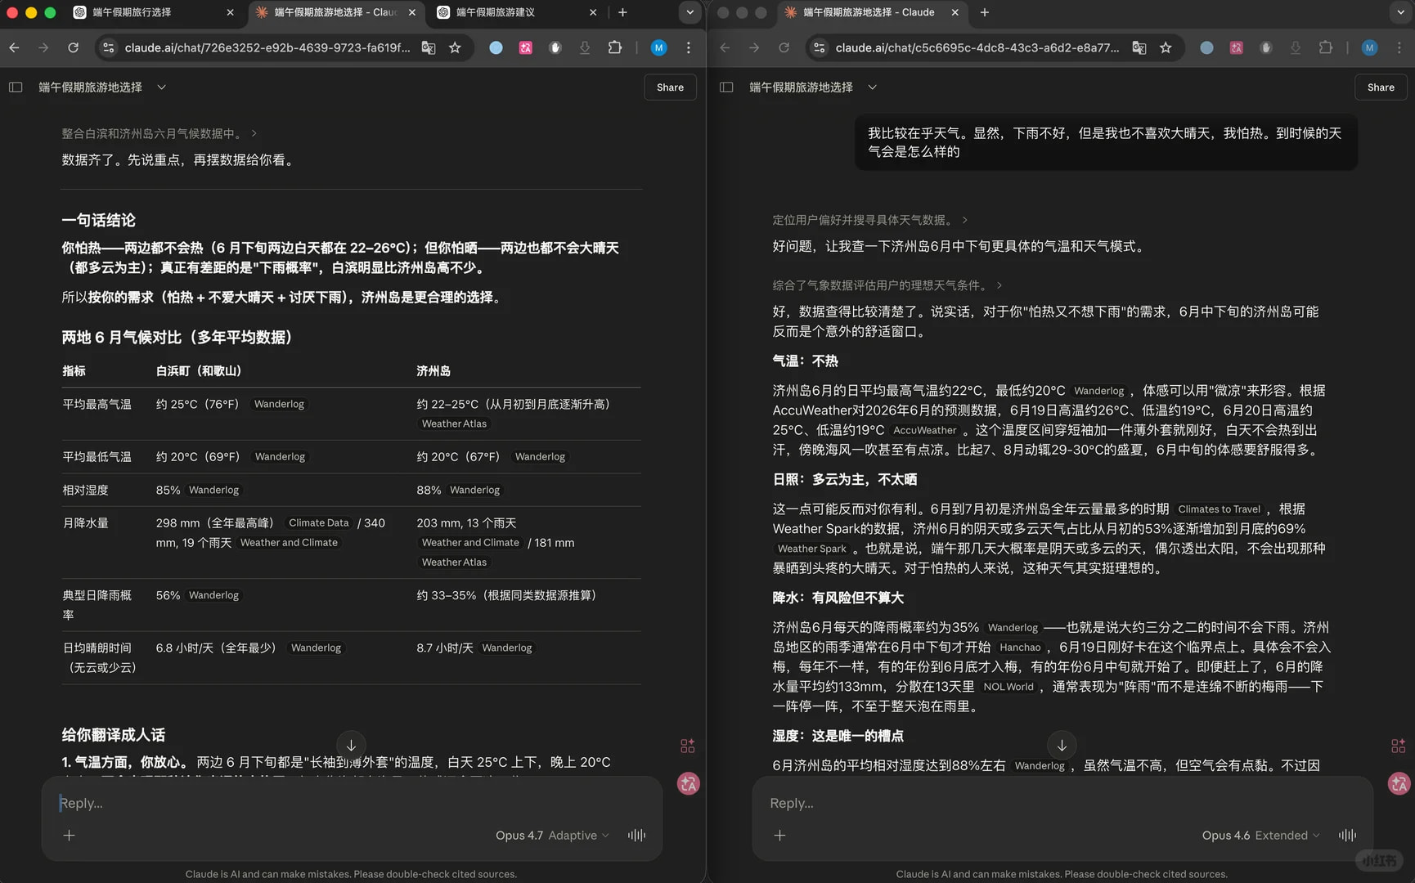
Task: Open chat title dropdown in left window
Action: 161,87
